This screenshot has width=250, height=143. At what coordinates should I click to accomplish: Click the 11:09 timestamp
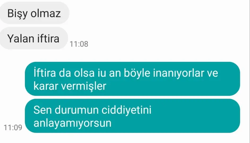pyautogui.click(x=13, y=128)
